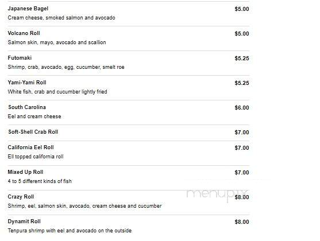
Task: Click the 'Eel and cream cheese' description
Action: click(x=34, y=116)
